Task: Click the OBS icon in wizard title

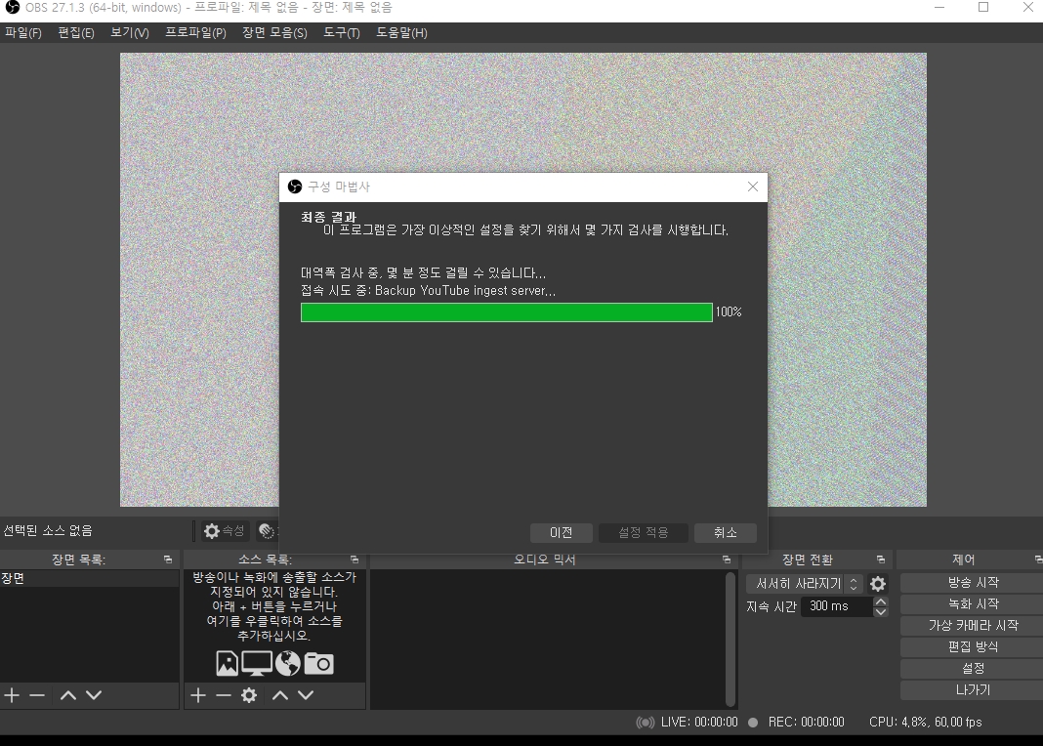Action: point(295,186)
